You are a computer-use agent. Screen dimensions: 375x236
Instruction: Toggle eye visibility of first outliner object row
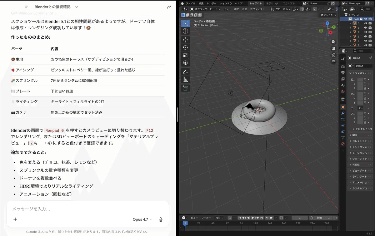(x=366, y=23)
